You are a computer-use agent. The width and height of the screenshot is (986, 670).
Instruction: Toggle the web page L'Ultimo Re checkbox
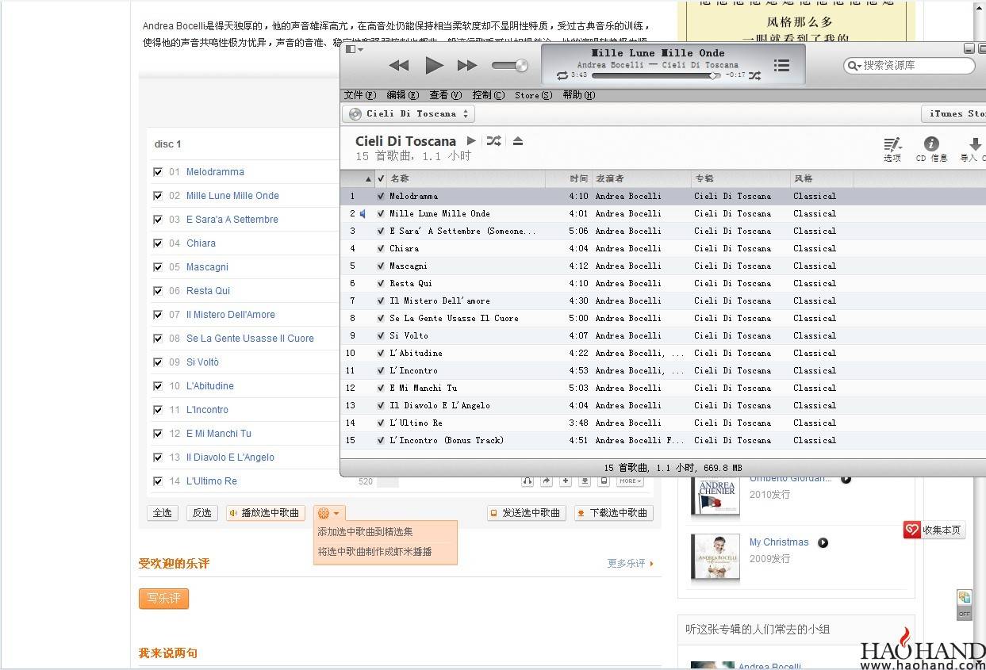(x=157, y=481)
